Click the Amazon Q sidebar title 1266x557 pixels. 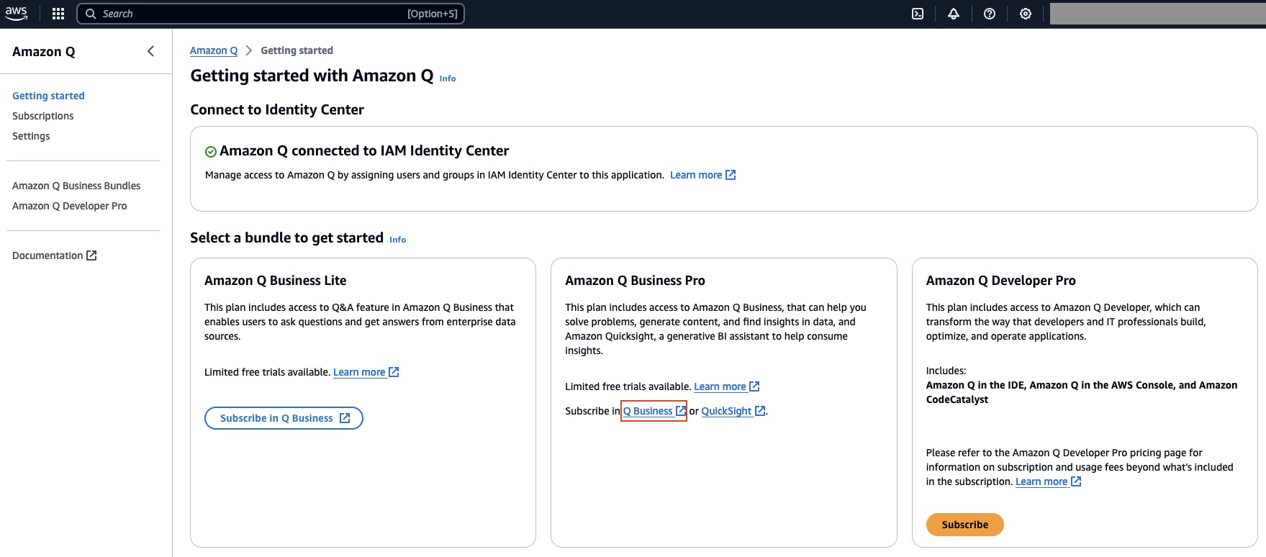44,52
